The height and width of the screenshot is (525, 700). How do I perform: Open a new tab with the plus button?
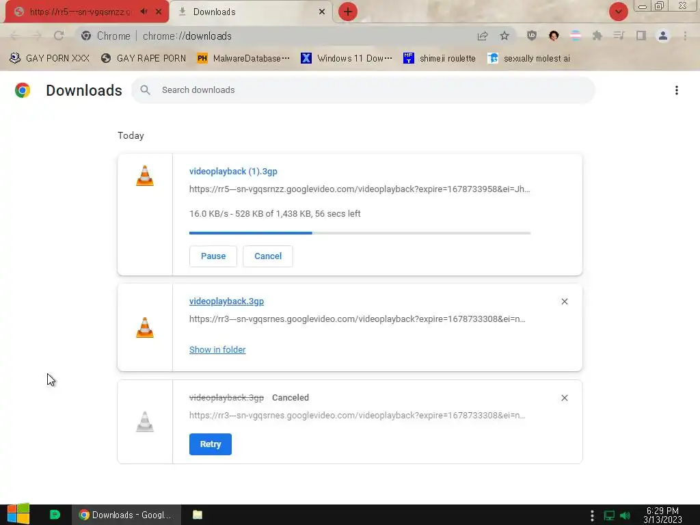pos(348,12)
